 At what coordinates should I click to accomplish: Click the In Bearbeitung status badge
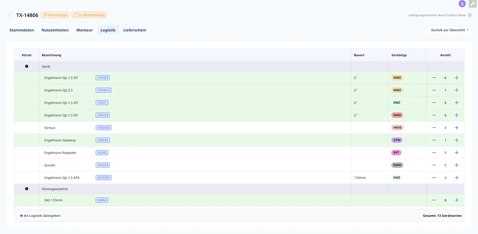point(89,15)
